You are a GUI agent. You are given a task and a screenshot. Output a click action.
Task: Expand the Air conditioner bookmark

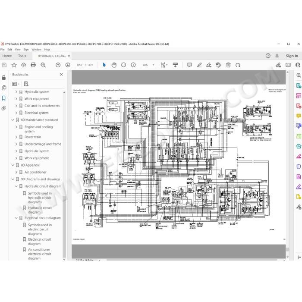[16, 173]
